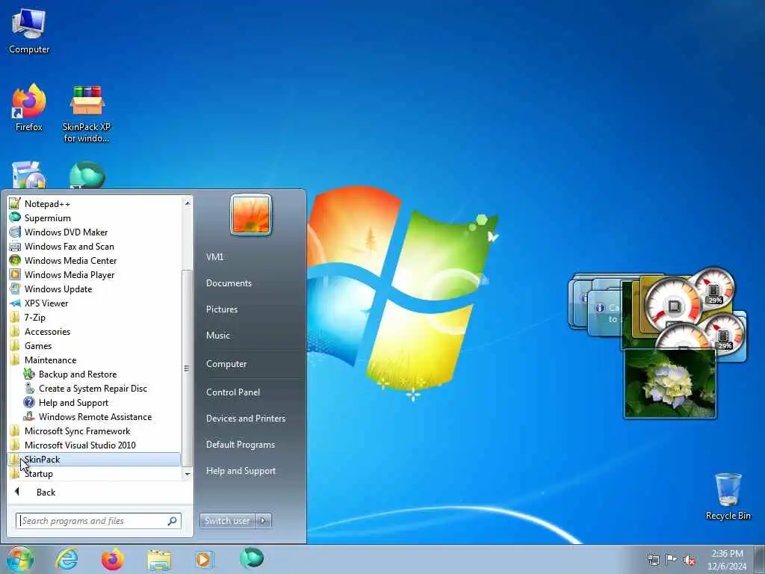This screenshot has height=574, width=765.
Task: Open Windows DVD Maker
Action: (x=66, y=232)
